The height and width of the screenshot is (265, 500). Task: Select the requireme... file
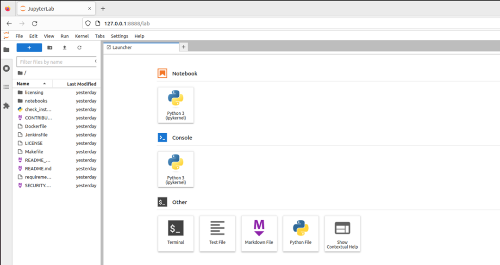click(x=57, y=177)
